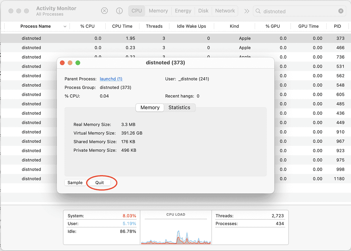Sort processes by PID column header
The image size is (351, 251).
[337, 26]
